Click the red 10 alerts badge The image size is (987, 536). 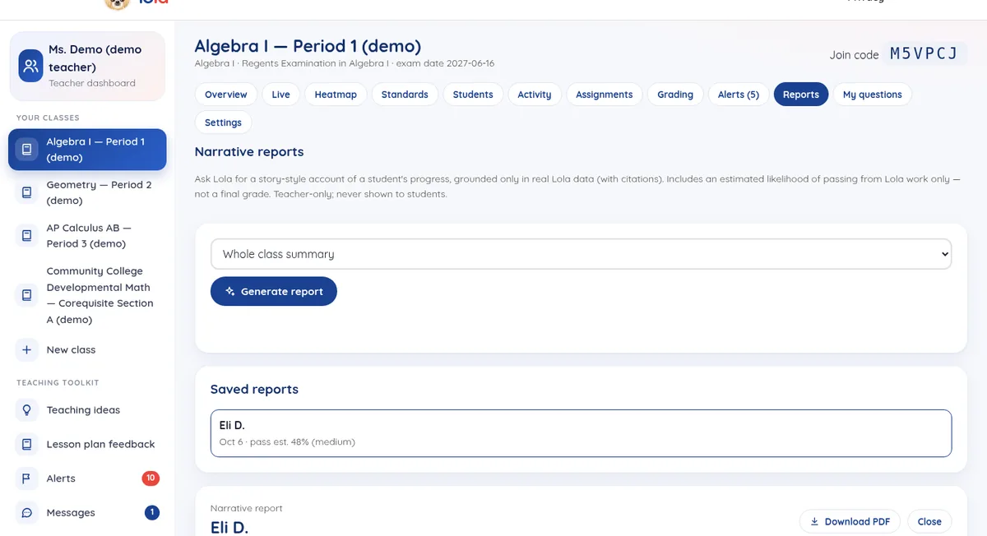(151, 478)
